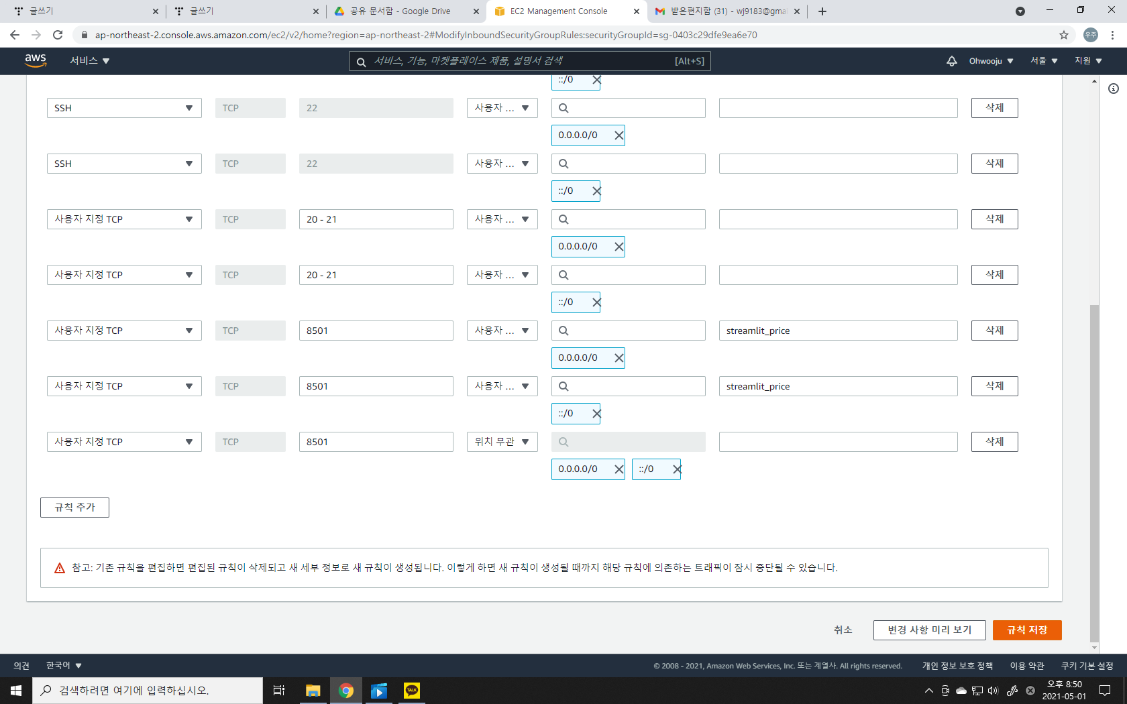Click the AWS logo home icon

(36, 60)
